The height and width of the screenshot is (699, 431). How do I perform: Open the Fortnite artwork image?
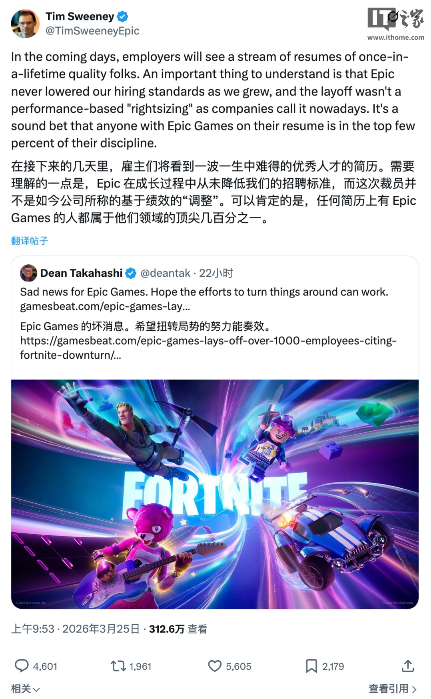click(215, 494)
